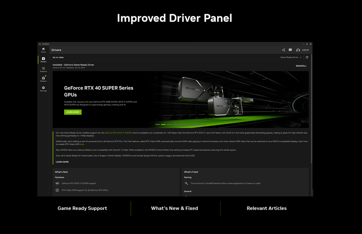The height and width of the screenshot is (234, 362).
Task: Click the user avatar icon
Action: pos(298,50)
